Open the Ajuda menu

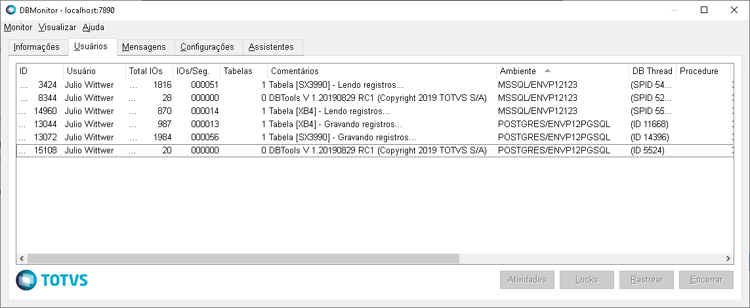pyautogui.click(x=93, y=28)
